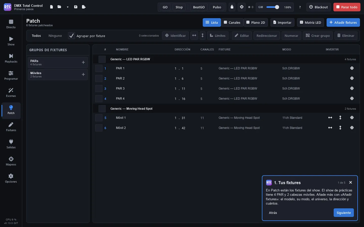Toggle the lock icon in top bar

pos(232,7)
